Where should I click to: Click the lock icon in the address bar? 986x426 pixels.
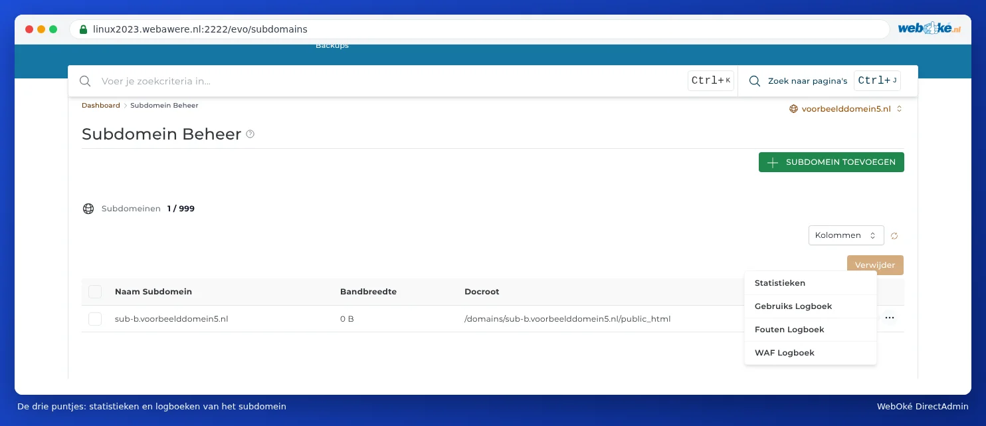[x=83, y=29]
